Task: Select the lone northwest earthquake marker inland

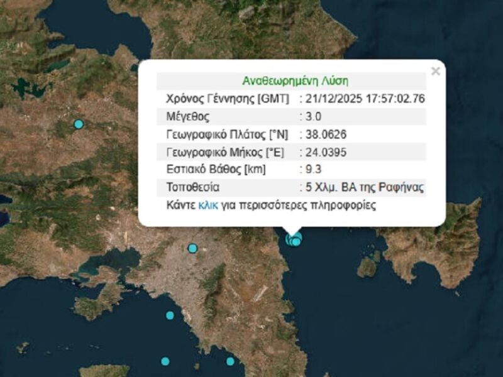Action: click(x=79, y=124)
